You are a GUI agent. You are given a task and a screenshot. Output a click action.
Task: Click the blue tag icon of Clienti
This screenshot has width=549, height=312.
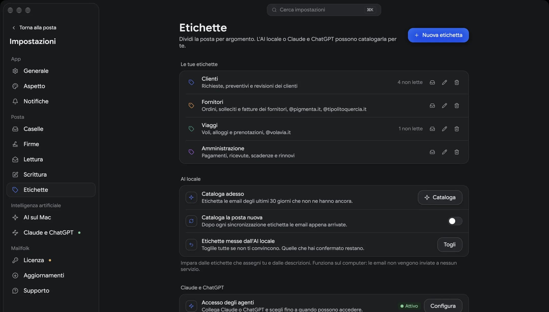[x=191, y=82]
